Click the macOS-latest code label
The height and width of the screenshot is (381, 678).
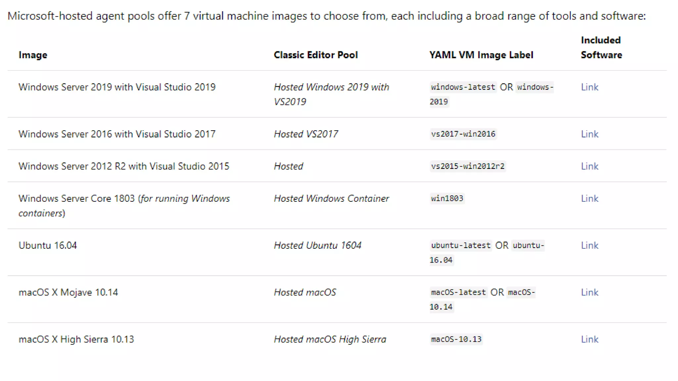click(x=458, y=292)
